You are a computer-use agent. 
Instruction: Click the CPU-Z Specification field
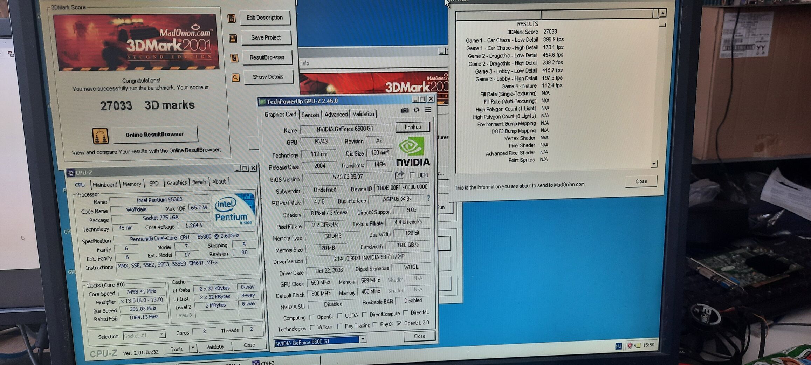click(185, 238)
